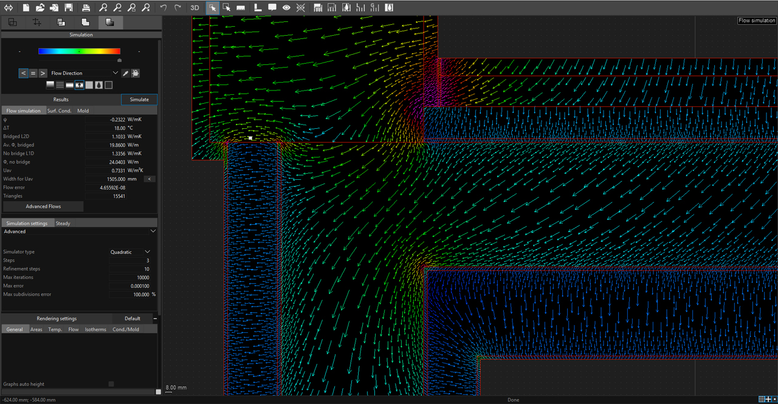Select the water drop condensation display icon

(x=99, y=85)
